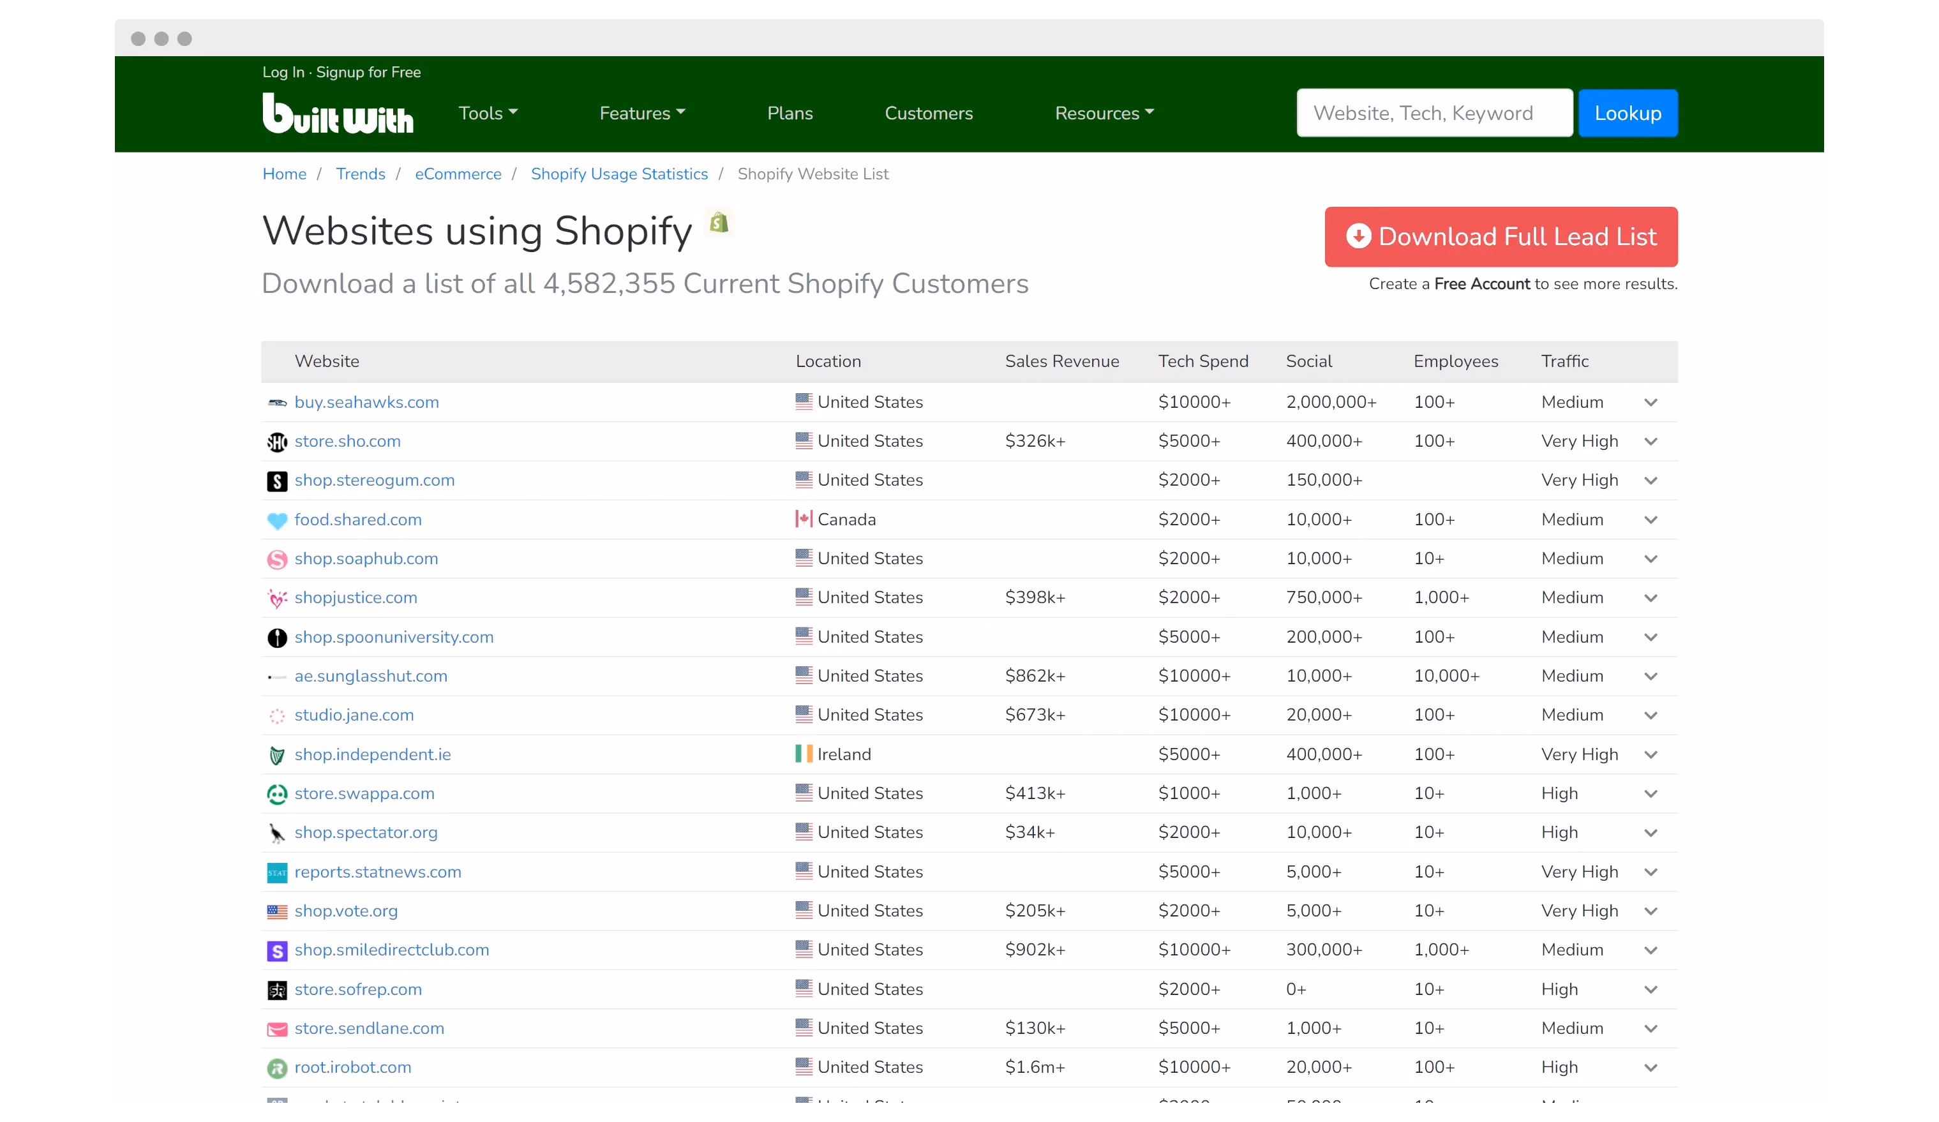Click the shop.spectator.org favicon

277,833
